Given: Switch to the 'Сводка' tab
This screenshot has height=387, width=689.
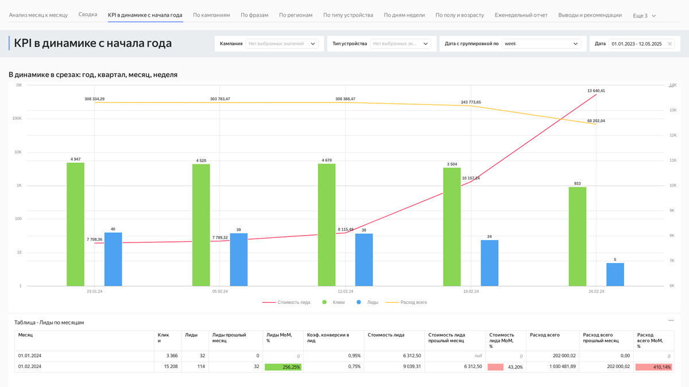Looking at the screenshot, I should 88,15.
